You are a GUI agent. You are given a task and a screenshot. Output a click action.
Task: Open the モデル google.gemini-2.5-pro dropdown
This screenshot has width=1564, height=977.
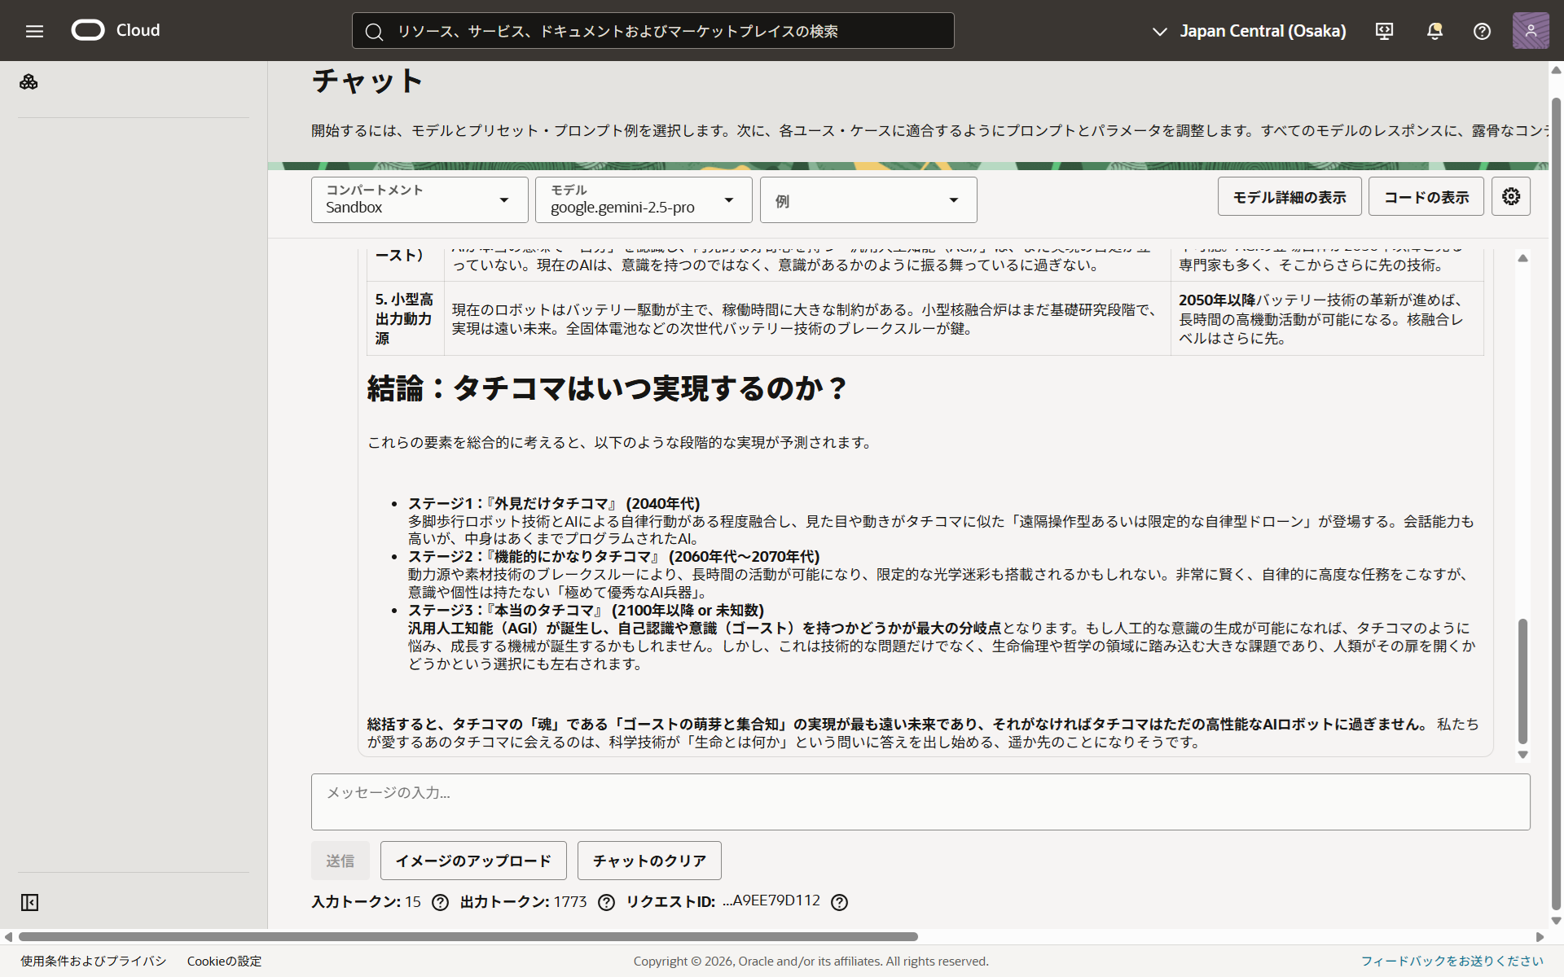(643, 200)
